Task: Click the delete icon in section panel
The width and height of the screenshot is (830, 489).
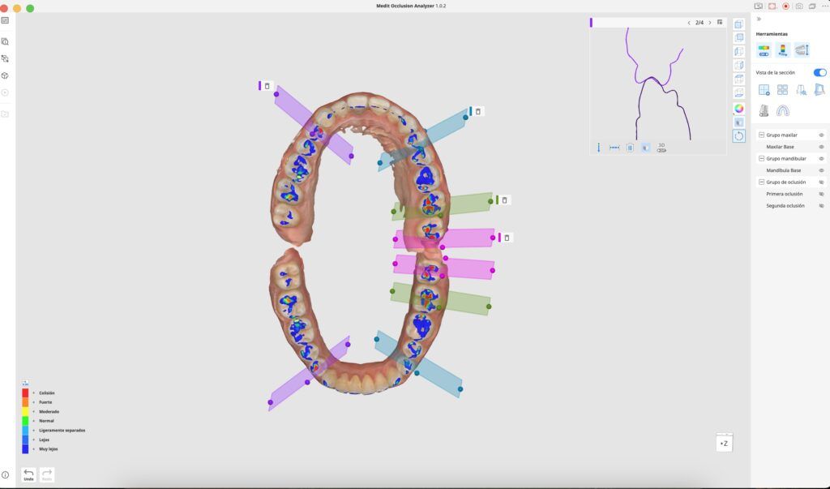Action: click(x=630, y=148)
